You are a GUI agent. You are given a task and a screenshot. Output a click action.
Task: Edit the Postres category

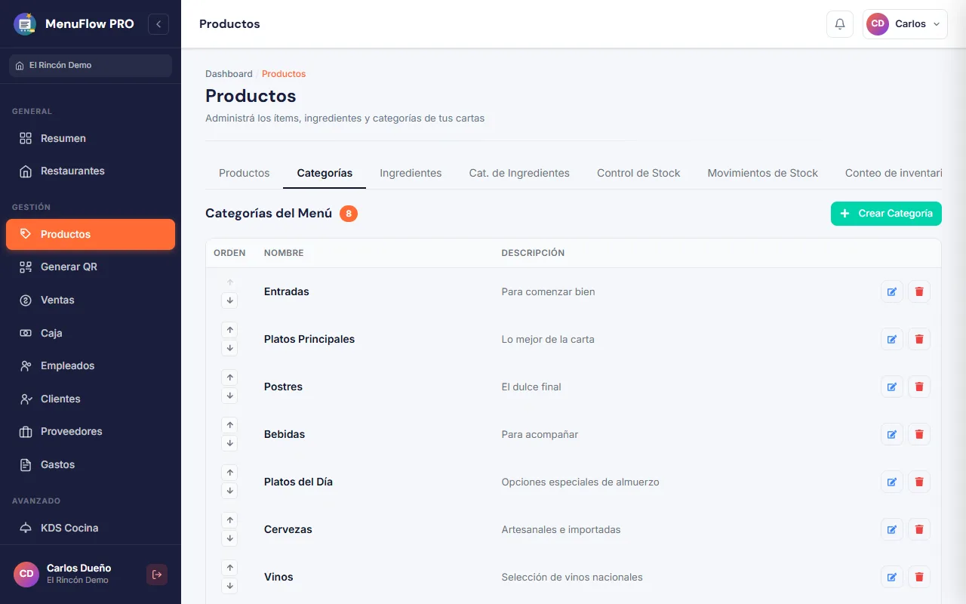[892, 387]
